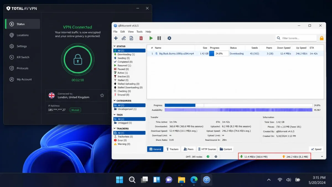Switch to the Peers tab
This screenshot has width=332, height=187.
point(189,149)
